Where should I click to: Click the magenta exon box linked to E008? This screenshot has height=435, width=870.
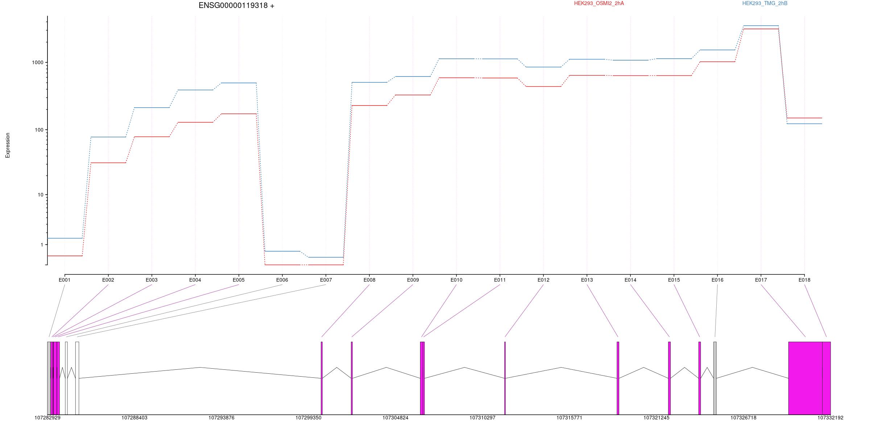[x=322, y=378]
